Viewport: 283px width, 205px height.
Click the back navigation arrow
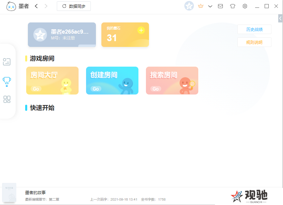(36, 6)
